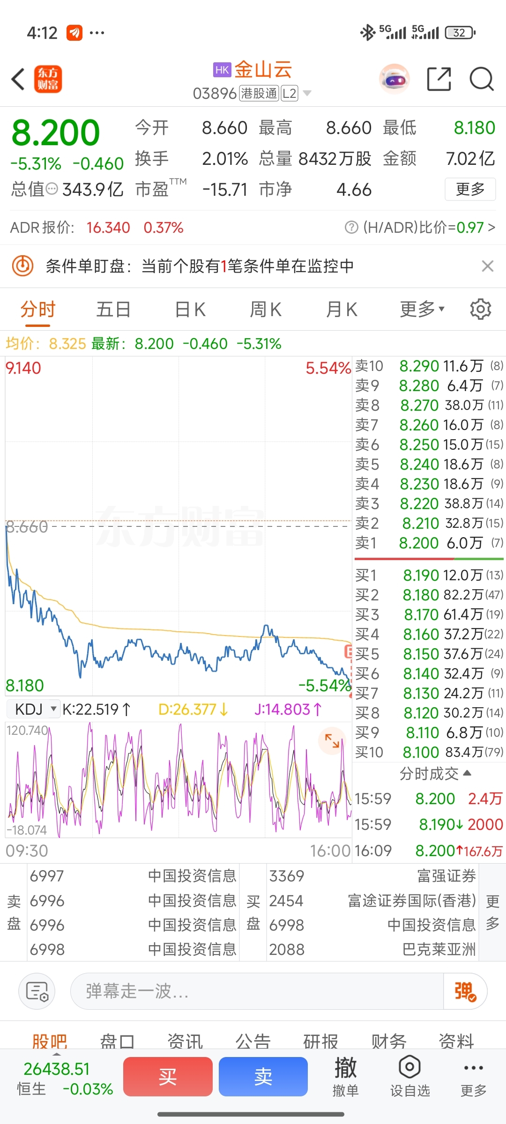The image size is (506, 1124).
Task: Collapse the 分时成交 list arrow
Action: coord(467,773)
